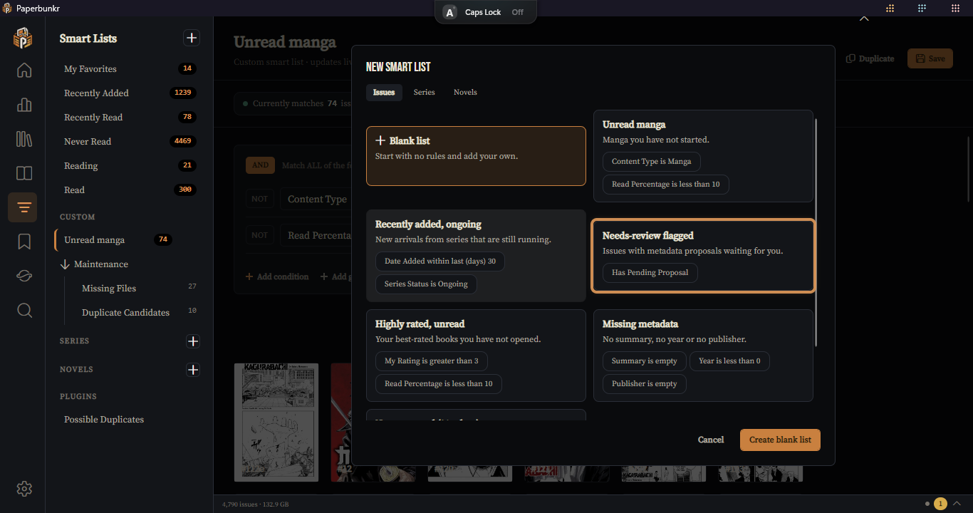Toggle the AND match operator
This screenshot has width=973, height=513.
pos(260,165)
